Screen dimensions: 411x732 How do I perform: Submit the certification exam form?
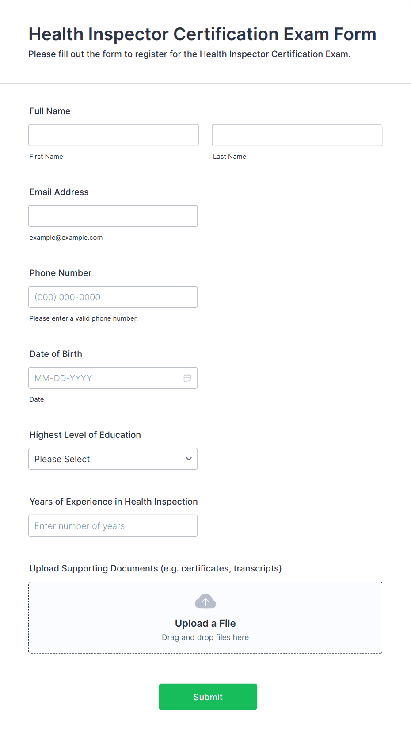[x=208, y=697]
